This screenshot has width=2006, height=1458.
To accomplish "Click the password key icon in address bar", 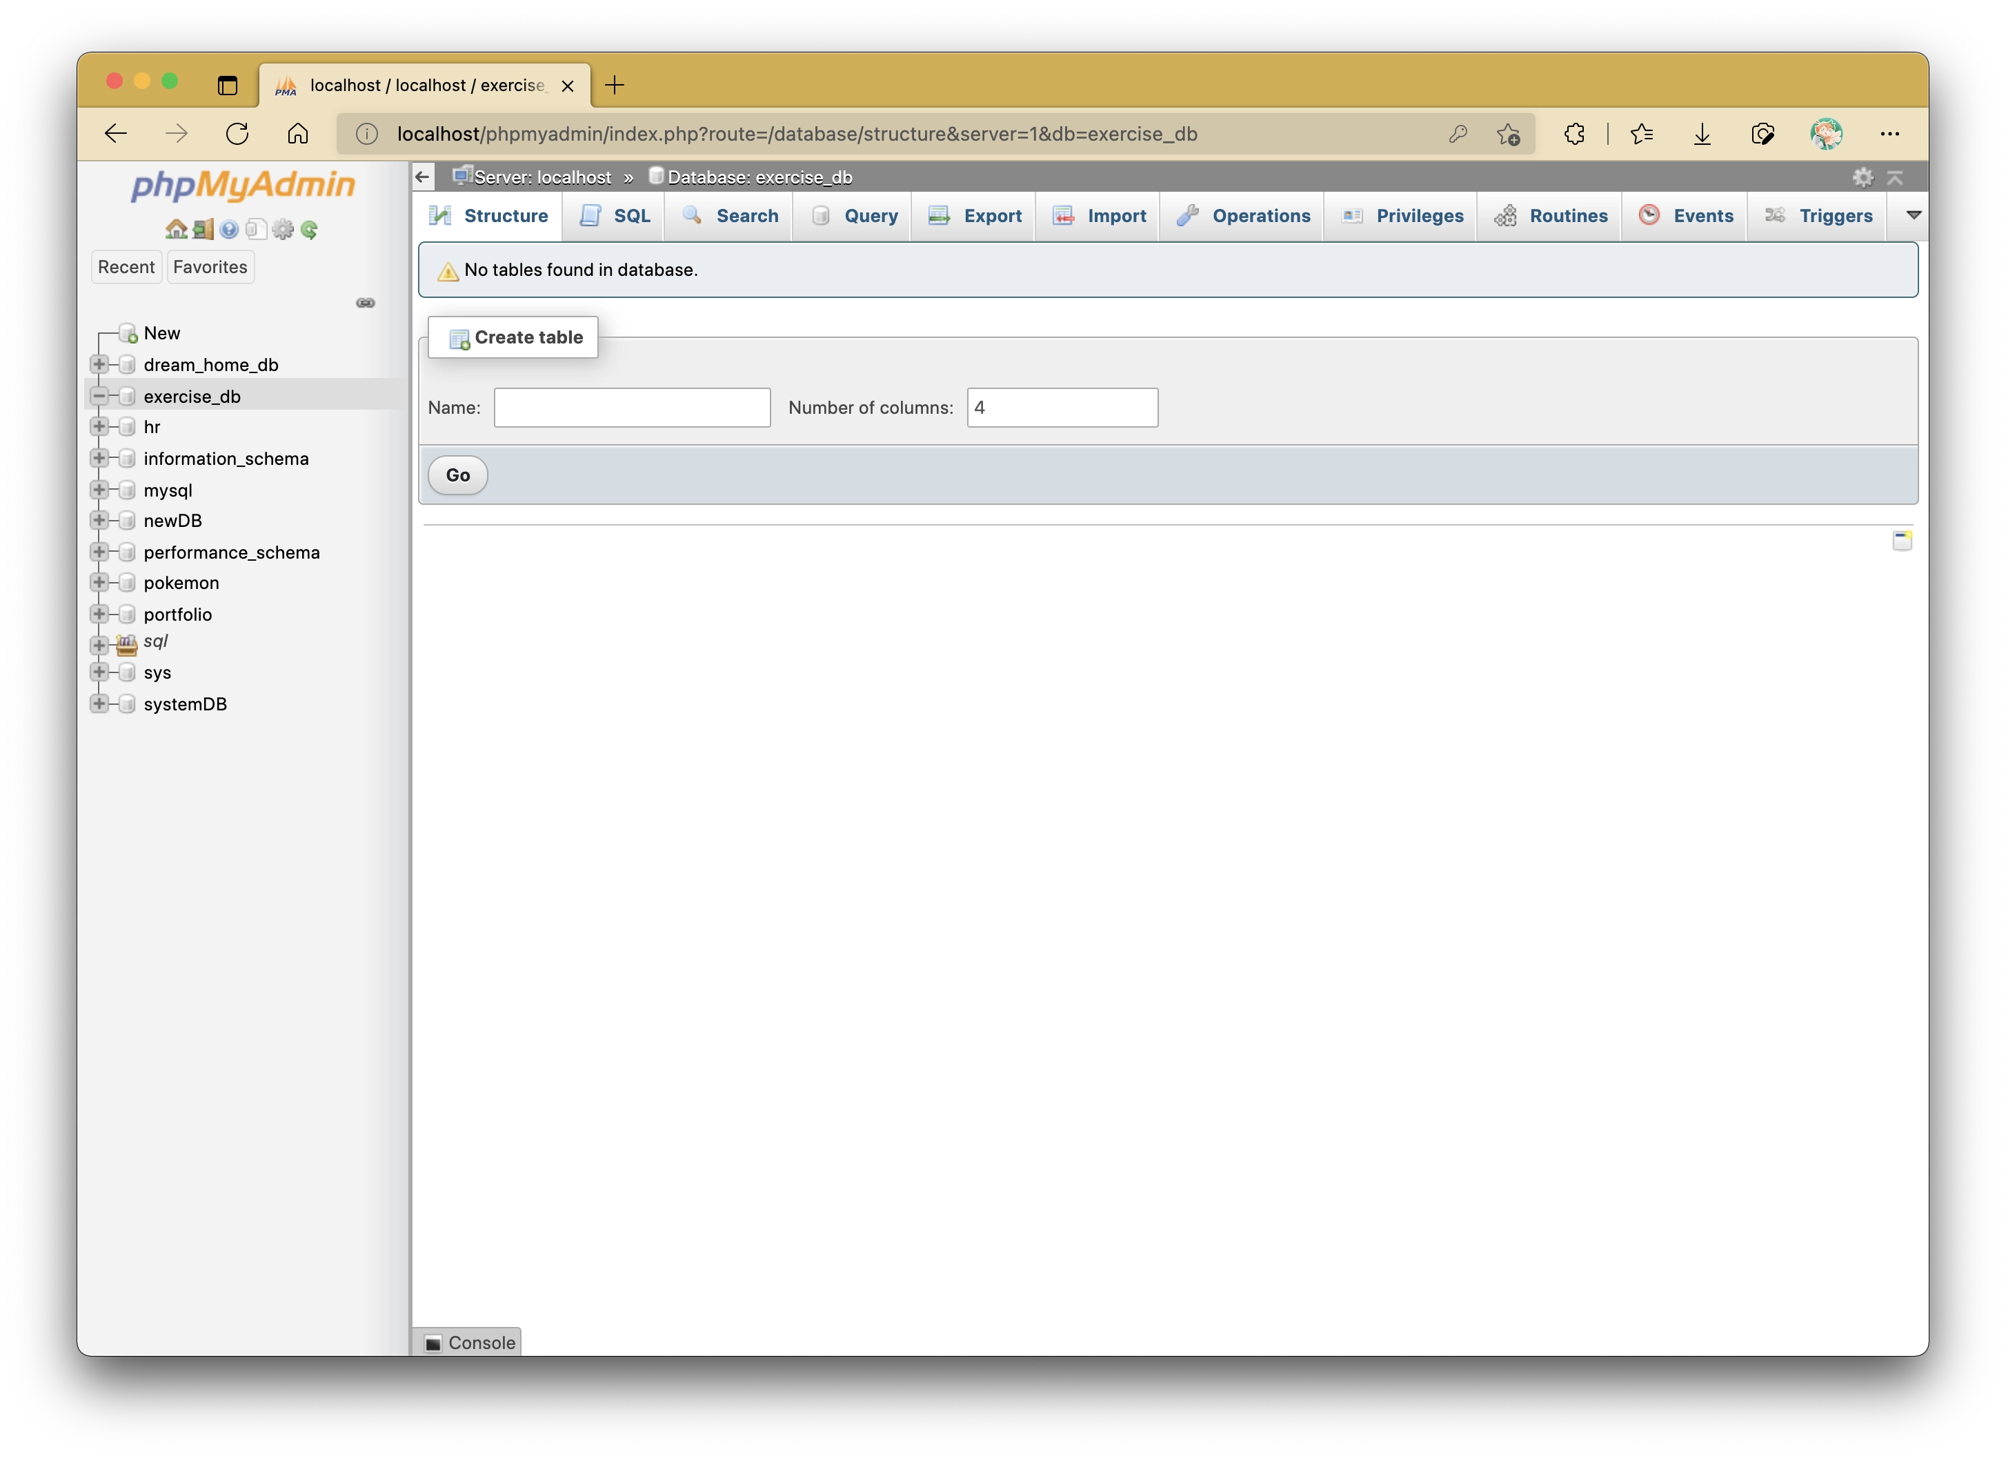I will pyautogui.click(x=1458, y=134).
